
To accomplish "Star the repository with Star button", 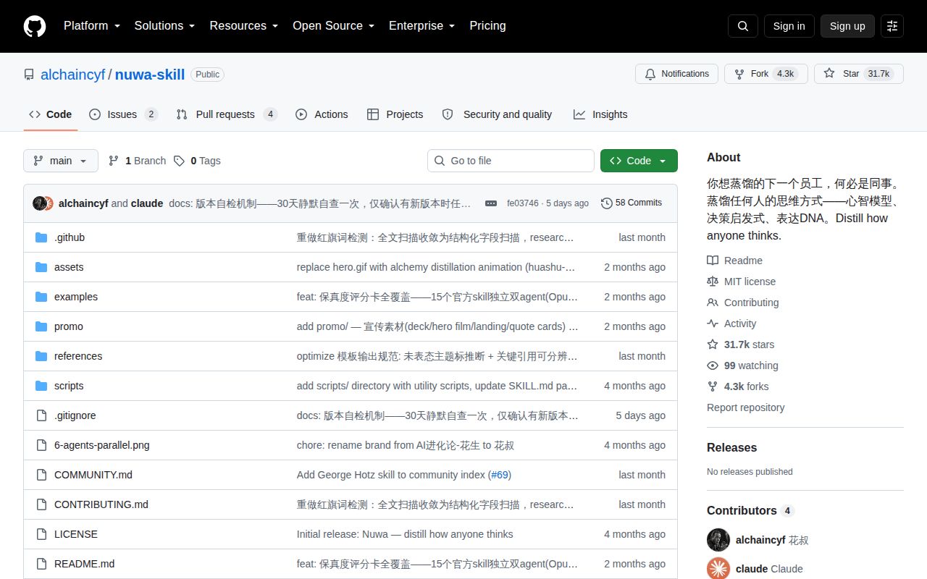I will tap(859, 74).
